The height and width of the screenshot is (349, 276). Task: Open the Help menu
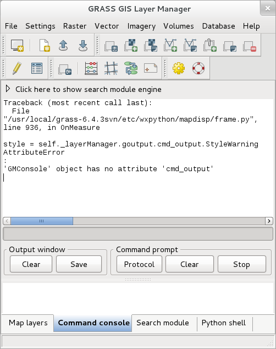pos(251,26)
